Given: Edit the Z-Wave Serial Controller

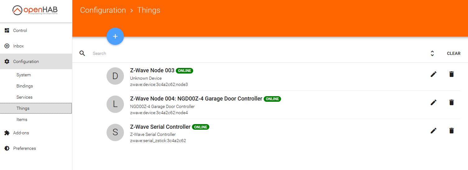Looking at the screenshot, I should (x=434, y=131).
